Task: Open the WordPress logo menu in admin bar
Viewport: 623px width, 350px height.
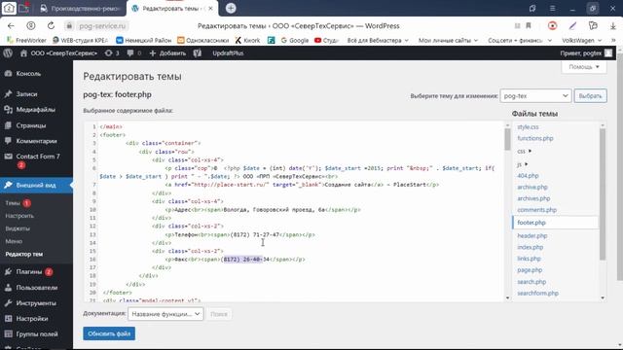Action: pos(8,52)
